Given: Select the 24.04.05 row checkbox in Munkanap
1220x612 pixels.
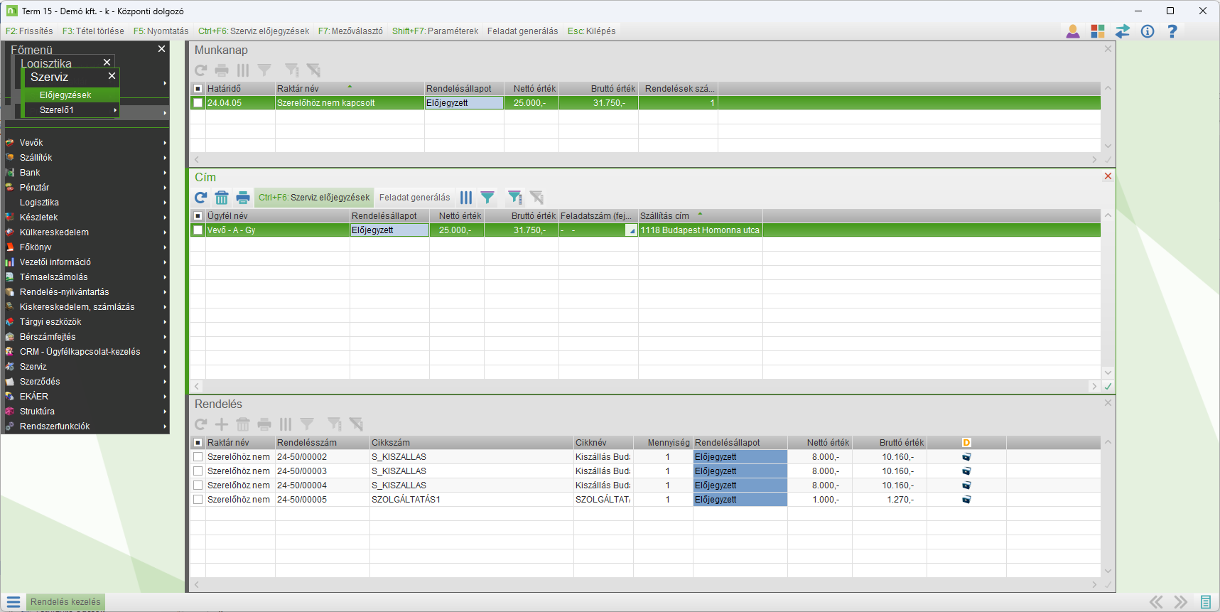Looking at the screenshot, I should pyautogui.click(x=198, y=103).
